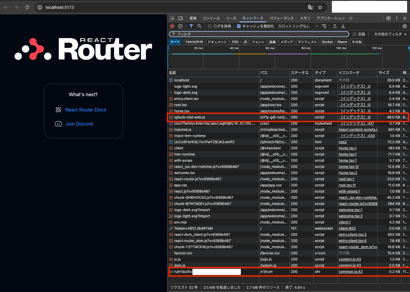
Task: Activate the inspect element picker icon
Action: (172, 18)
